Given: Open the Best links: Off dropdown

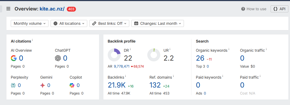Looking at the screenshot, I should [109, 23].
